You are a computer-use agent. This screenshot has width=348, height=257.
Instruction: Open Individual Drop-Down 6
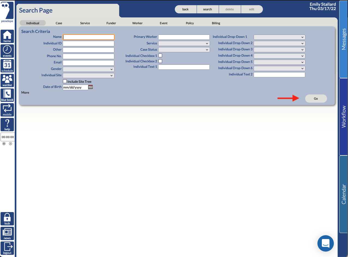coord(279,68)
